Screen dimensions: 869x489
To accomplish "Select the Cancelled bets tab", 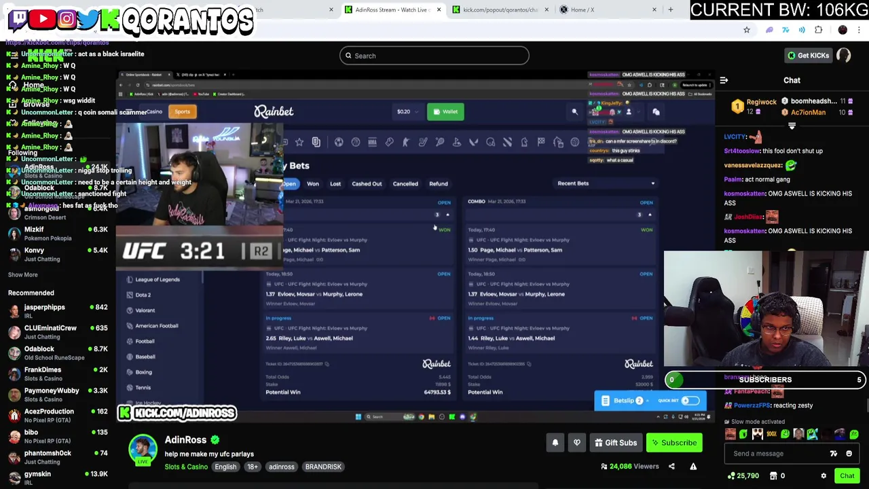I will coord(405,184).
